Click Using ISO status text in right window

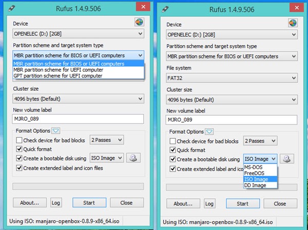tap(218, 222)
